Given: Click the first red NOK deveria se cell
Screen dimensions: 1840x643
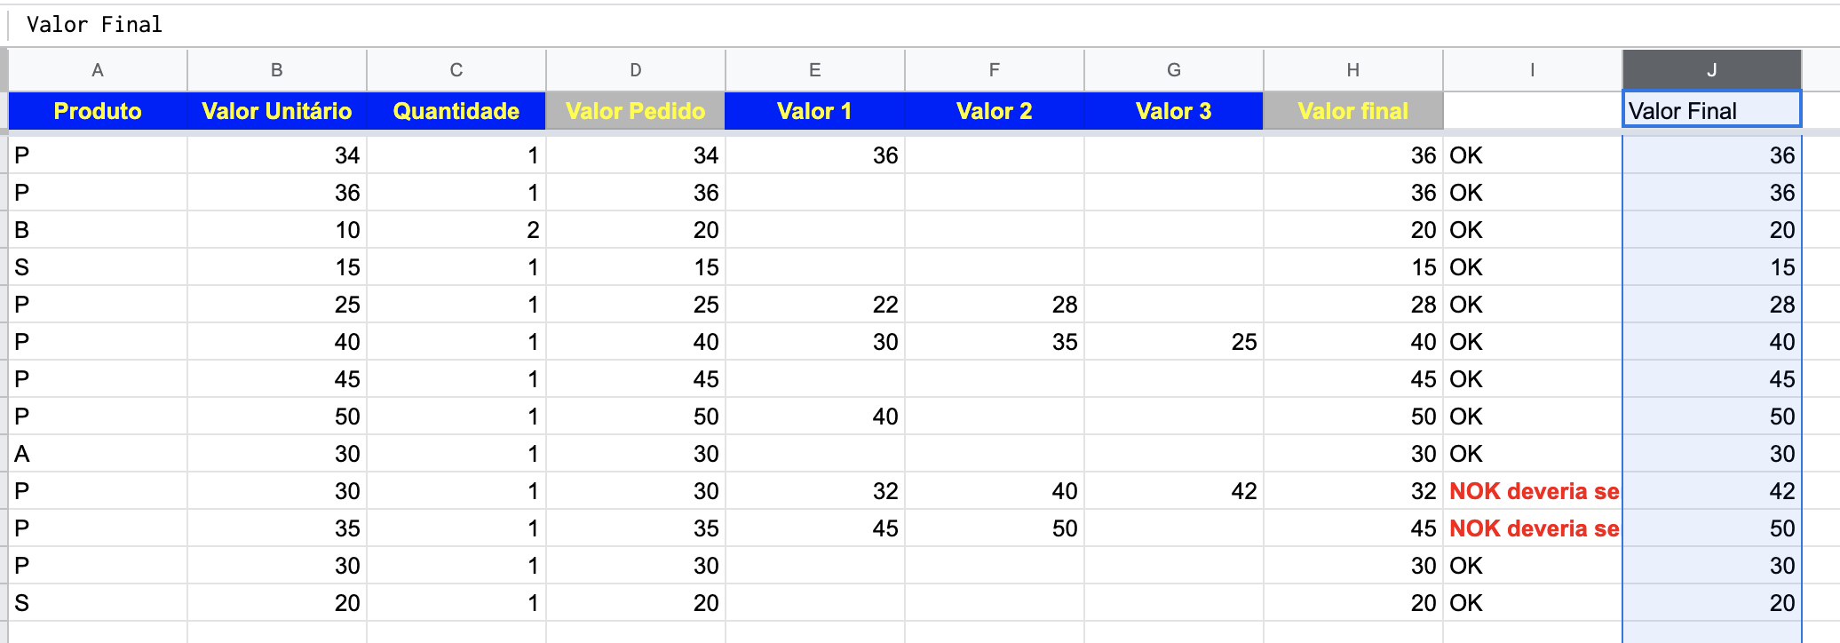Looking at the screenshot, I should pyautogui.click(x=1533, y=491).
